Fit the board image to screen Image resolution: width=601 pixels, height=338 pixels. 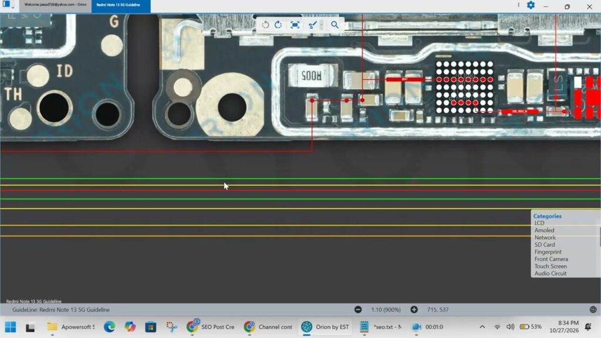tap(295, 25)
